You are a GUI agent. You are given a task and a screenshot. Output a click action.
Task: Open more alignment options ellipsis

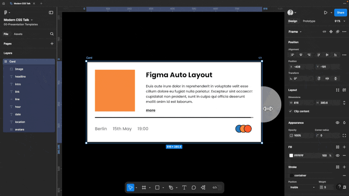[x=344, y=55]
